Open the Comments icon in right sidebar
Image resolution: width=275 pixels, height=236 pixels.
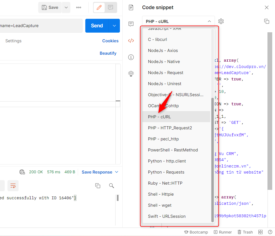pyautogui.click(x=131, y=24)
